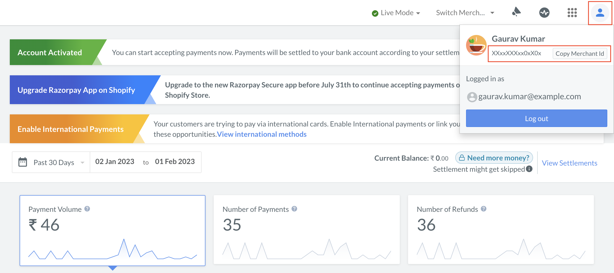Open the Past 30 Days range dropdown
The image size is (614, 273).
pos(51,162)
